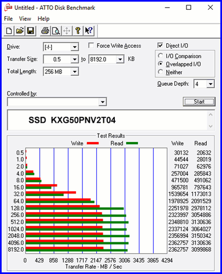Click the description box scroll up arrow
The width and height of the screenshot is (222, 274).
[x=211, y=115]
